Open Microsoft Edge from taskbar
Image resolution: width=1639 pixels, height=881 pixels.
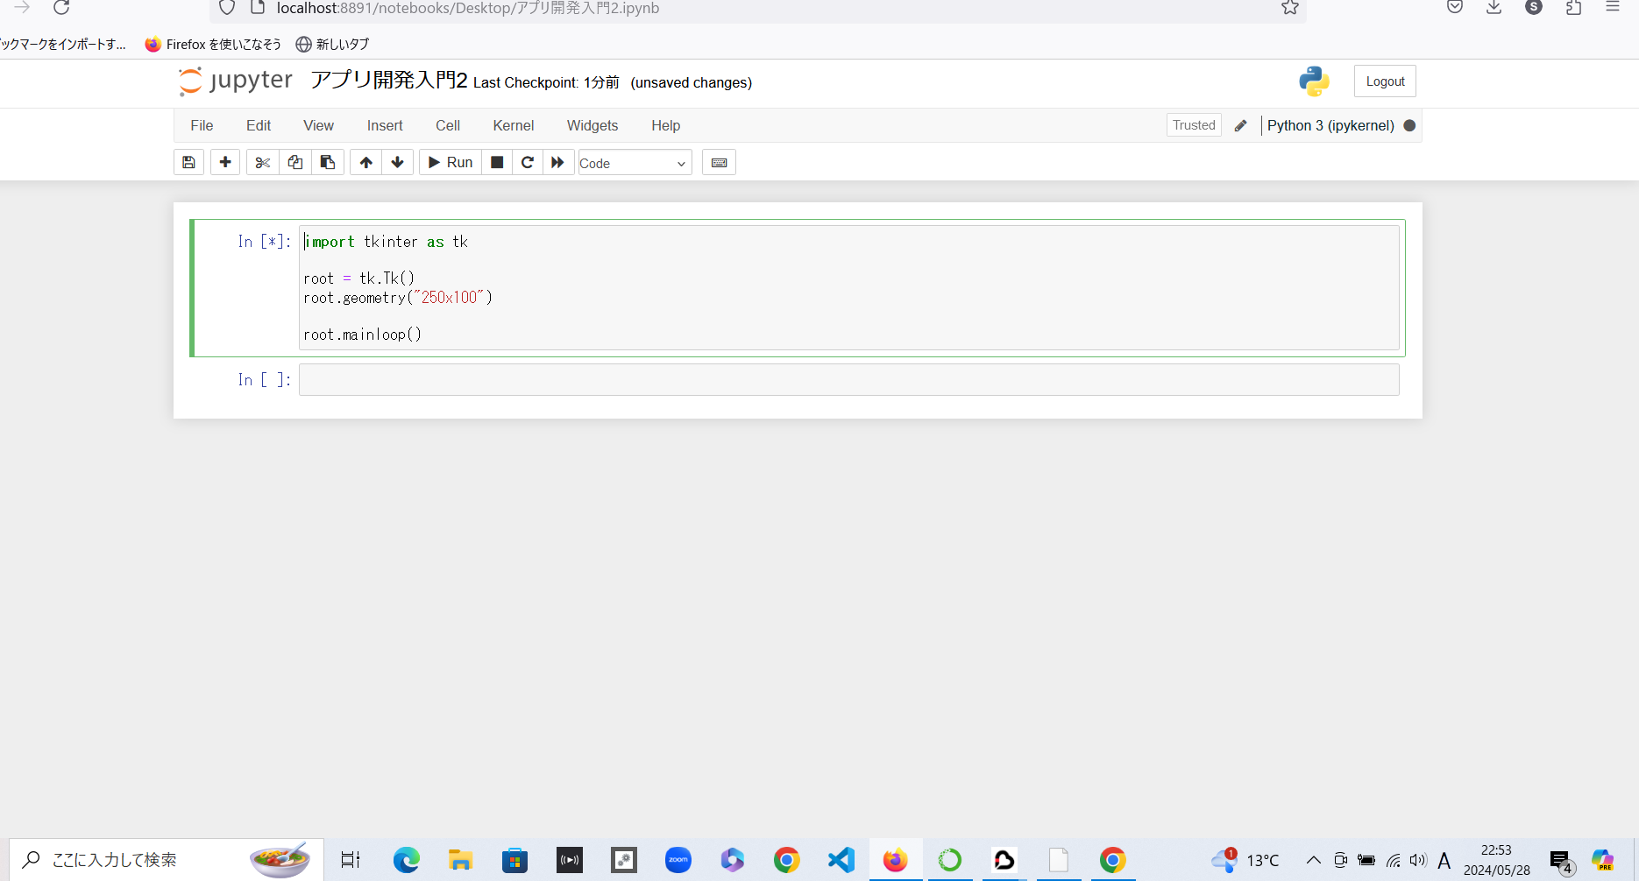[406, 860]
